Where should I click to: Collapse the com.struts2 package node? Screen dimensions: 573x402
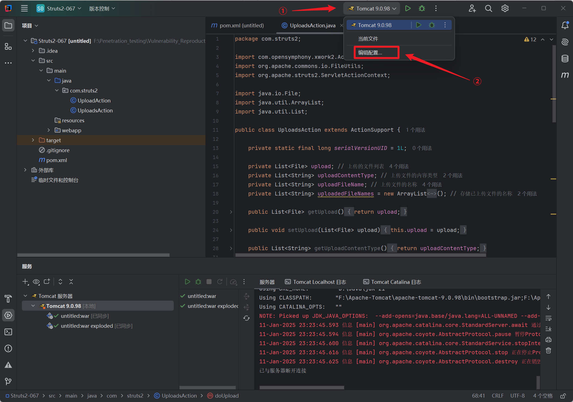tap(57, 91)
